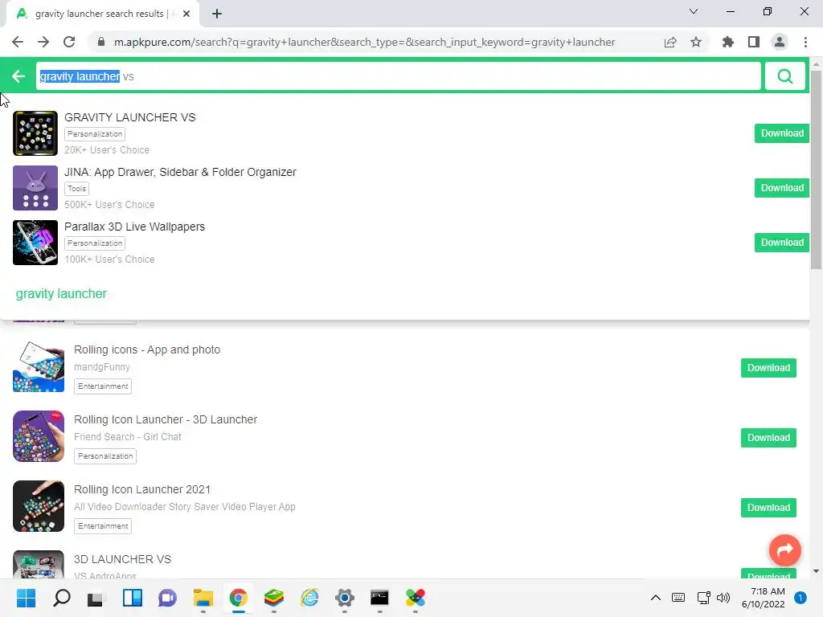Viewport: 823px width, 617px height.
Task: Click Personalization tag under Rolling Icon Launcher 3D
Action: (x=105, y=456)
